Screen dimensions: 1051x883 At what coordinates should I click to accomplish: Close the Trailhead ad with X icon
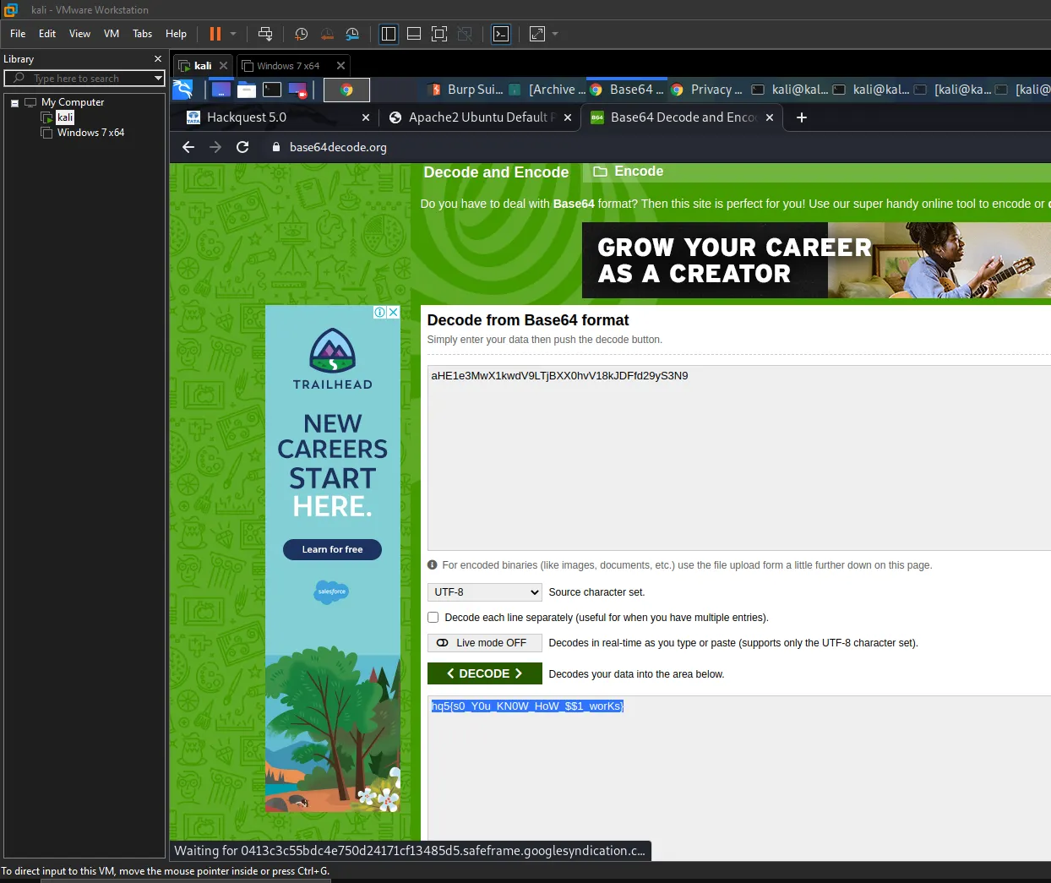click(393, 312)
